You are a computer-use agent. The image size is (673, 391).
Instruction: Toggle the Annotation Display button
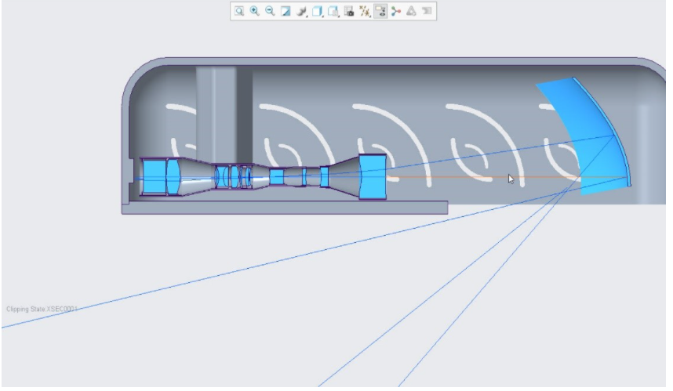coord(380,11)
